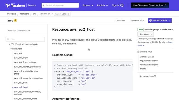179x100 pixels.
Task: Expand the USE PROVIDER dropdown
Action: click(x=160, y=20)
